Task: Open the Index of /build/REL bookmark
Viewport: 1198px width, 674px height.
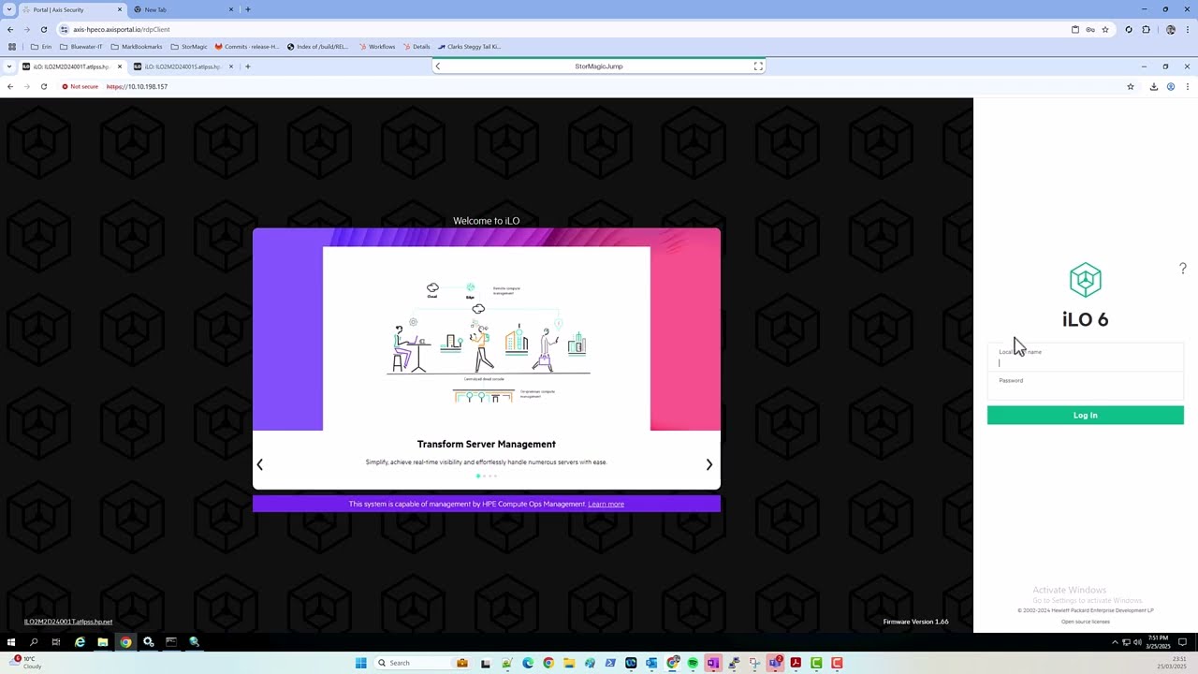Action: coord(317,47)
